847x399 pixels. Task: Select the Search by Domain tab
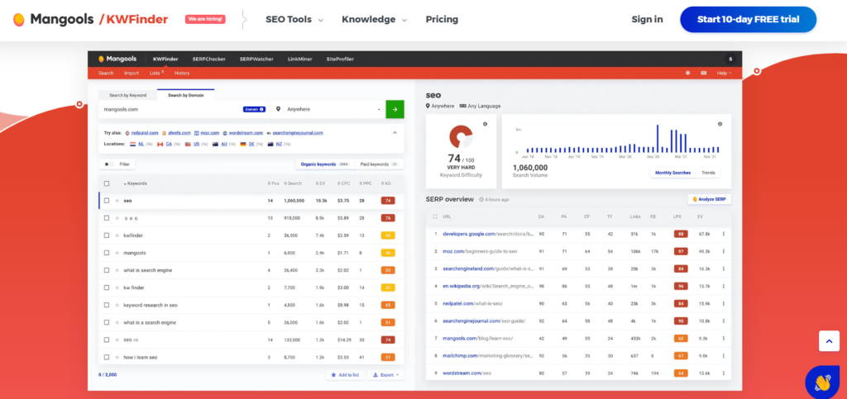point(185,96)
